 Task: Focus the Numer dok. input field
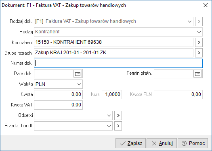click(x=118, y=63)
